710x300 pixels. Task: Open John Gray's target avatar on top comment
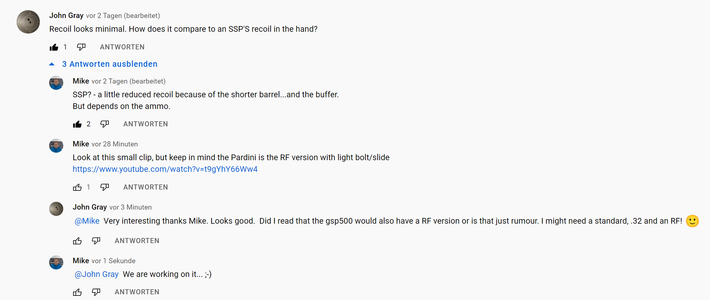(28, 22)
